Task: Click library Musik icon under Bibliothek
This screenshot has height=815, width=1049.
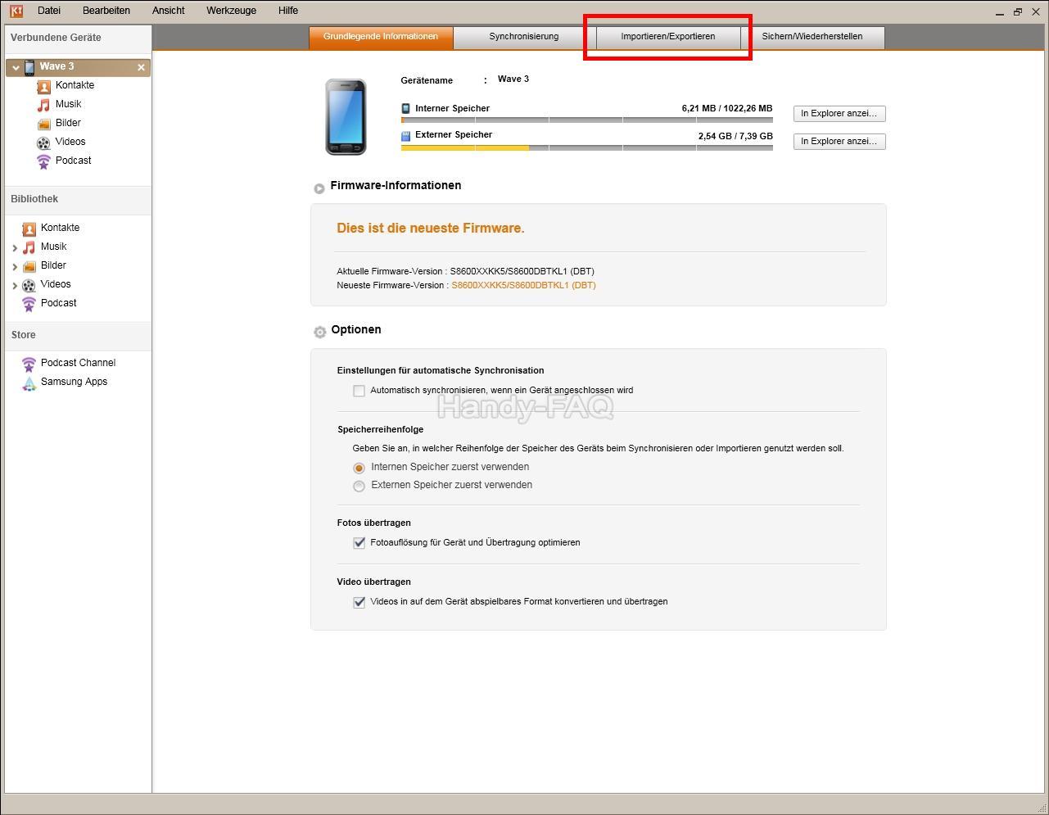Action: (x=29, y=247)
